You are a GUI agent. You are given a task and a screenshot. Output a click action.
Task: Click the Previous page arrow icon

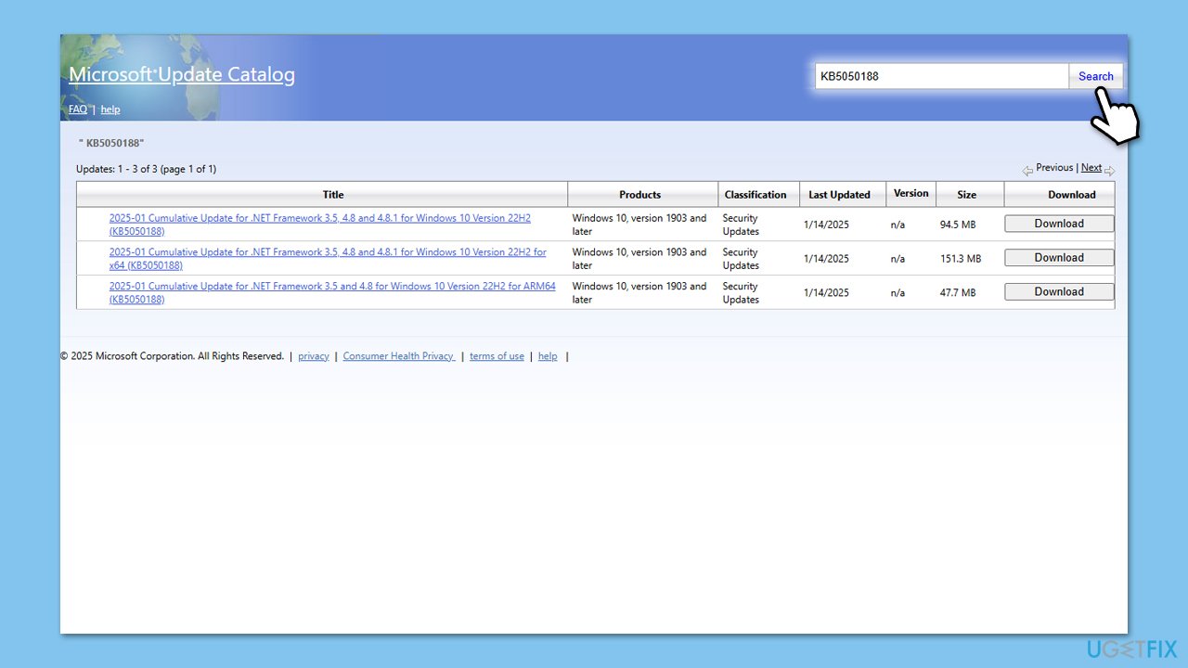click(1027, 171)
